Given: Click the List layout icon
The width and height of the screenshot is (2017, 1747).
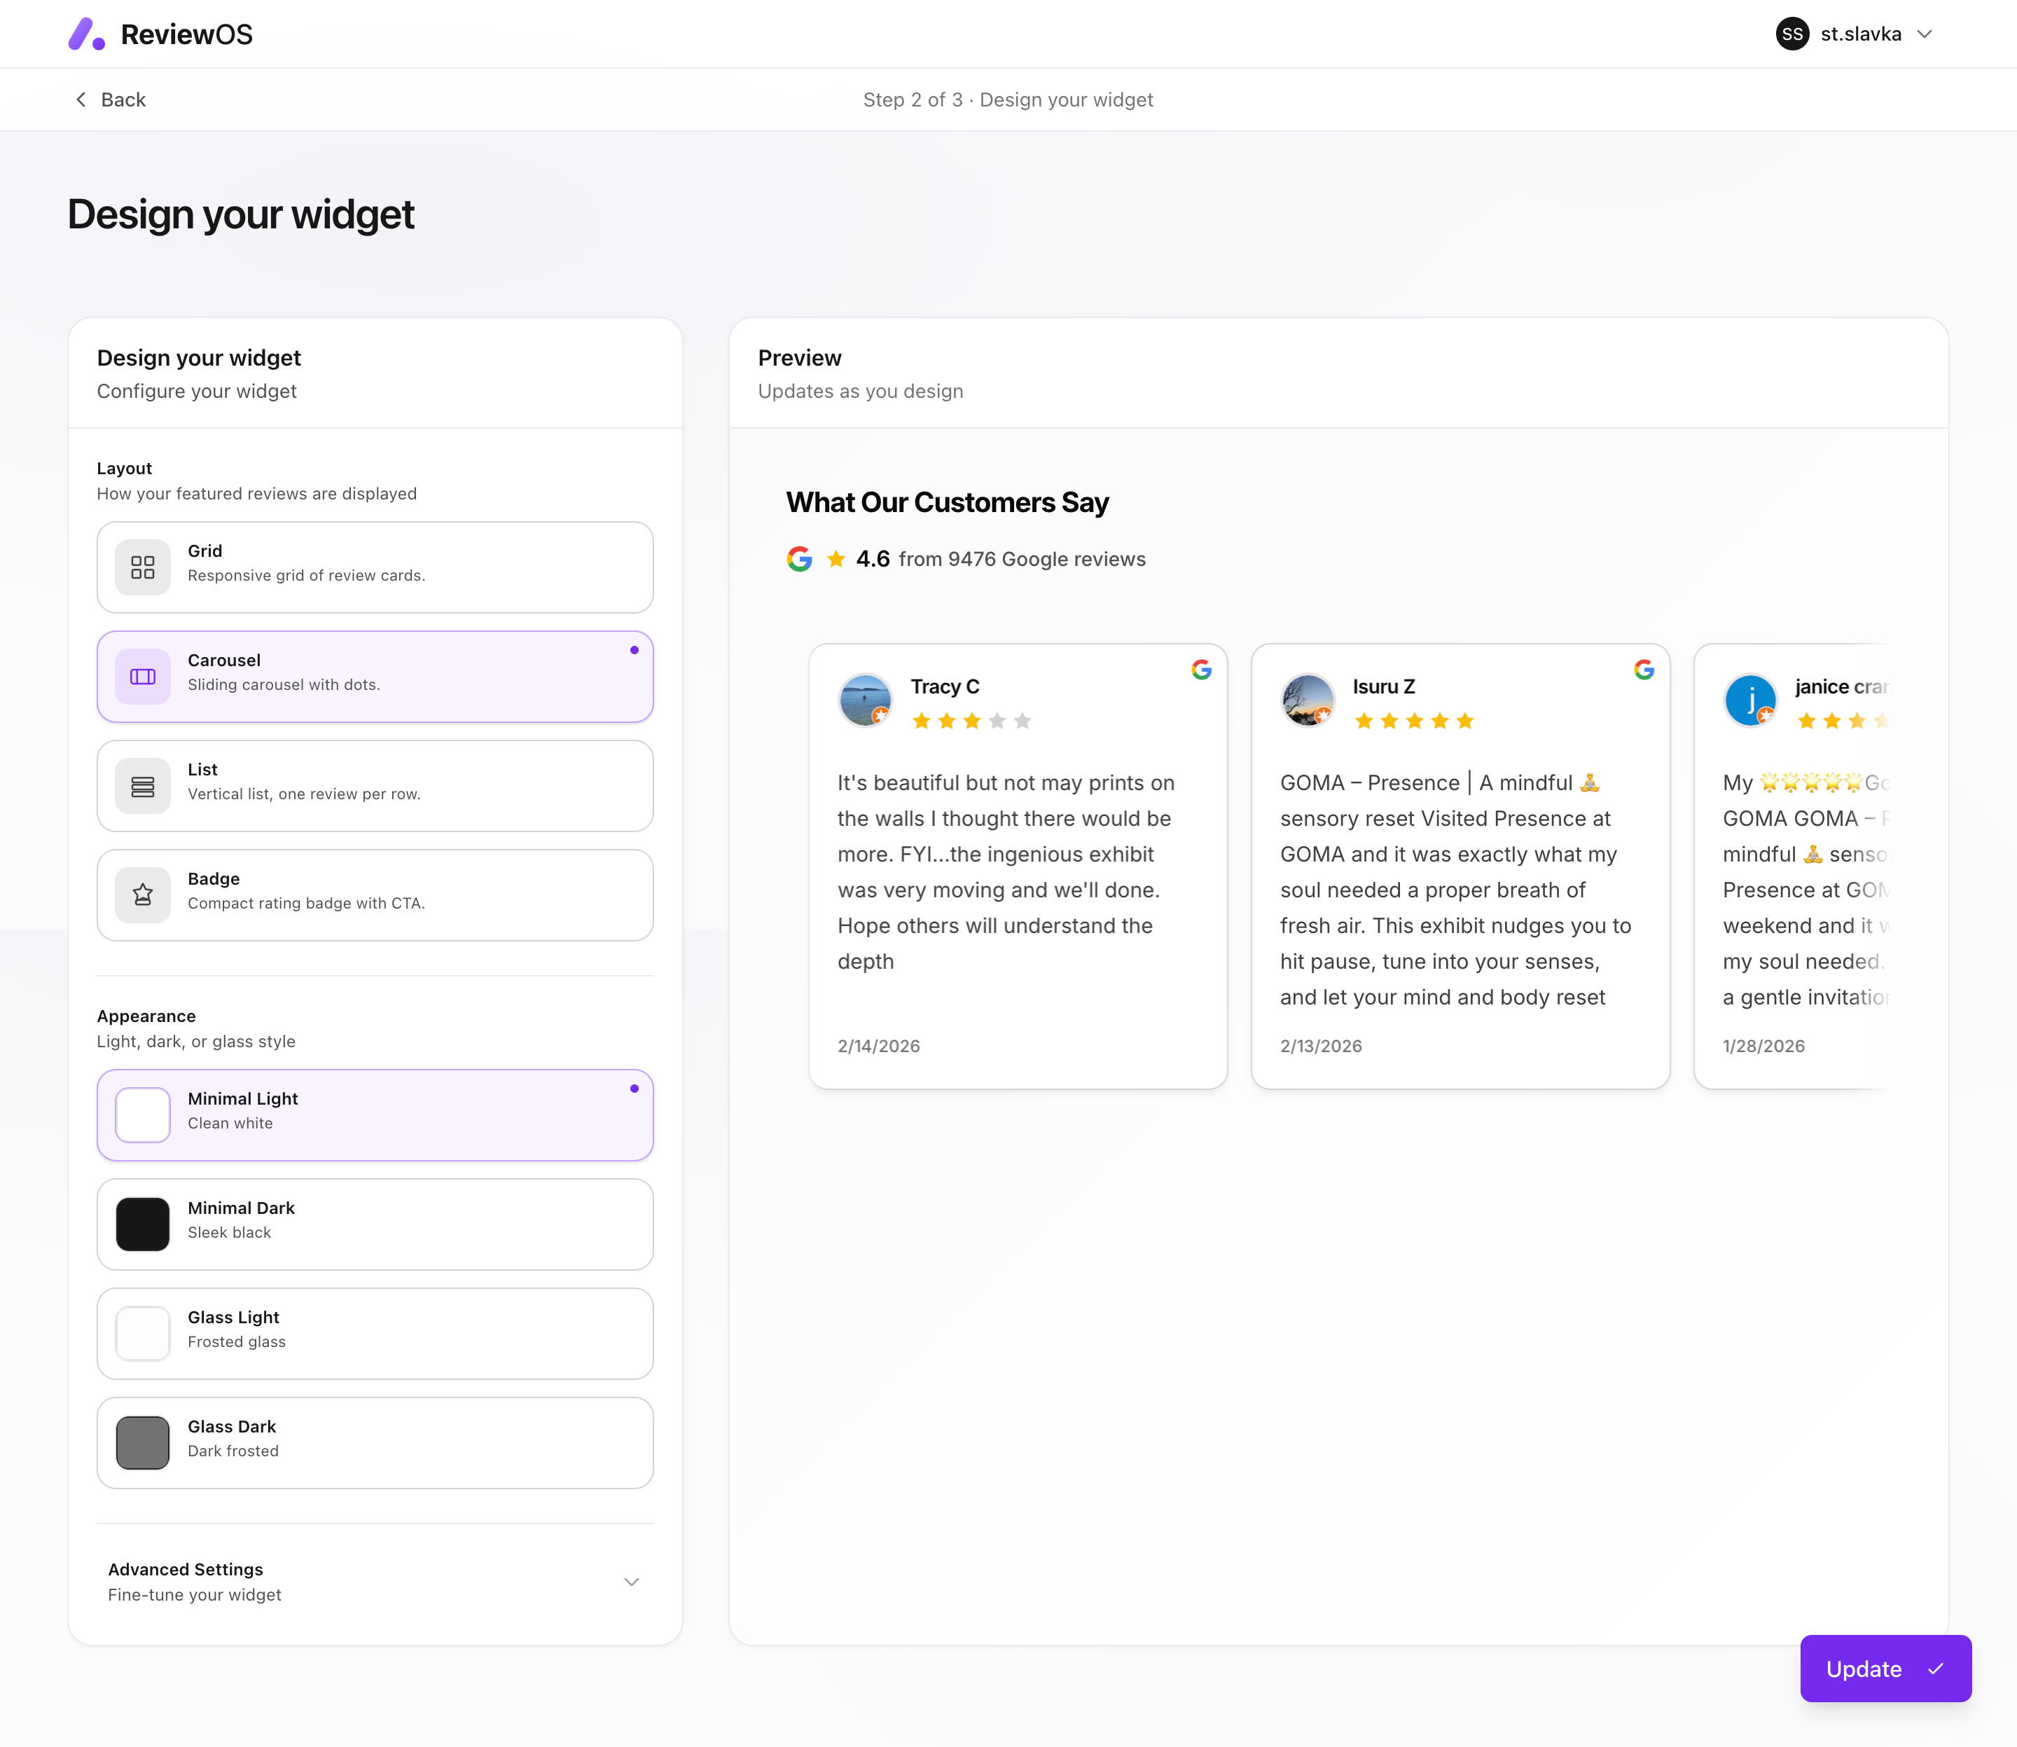Looking at the screenshot, I should click(x=142, y=786).
